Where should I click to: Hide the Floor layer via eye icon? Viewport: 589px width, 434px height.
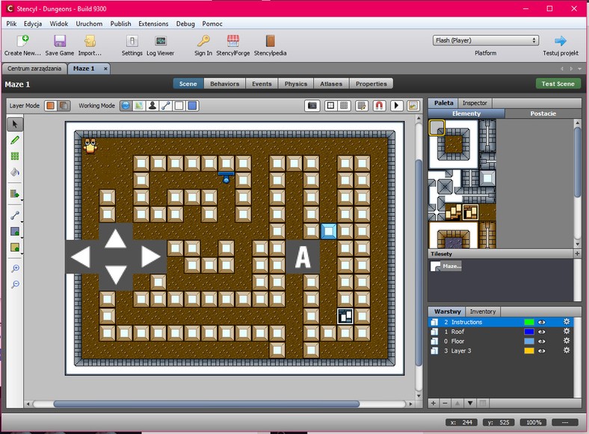click(x=541, y=341)
